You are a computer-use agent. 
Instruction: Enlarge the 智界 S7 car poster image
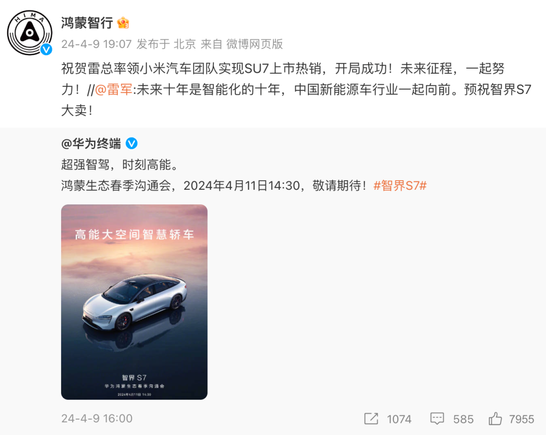pyautogui.click(x=134, y=302)
